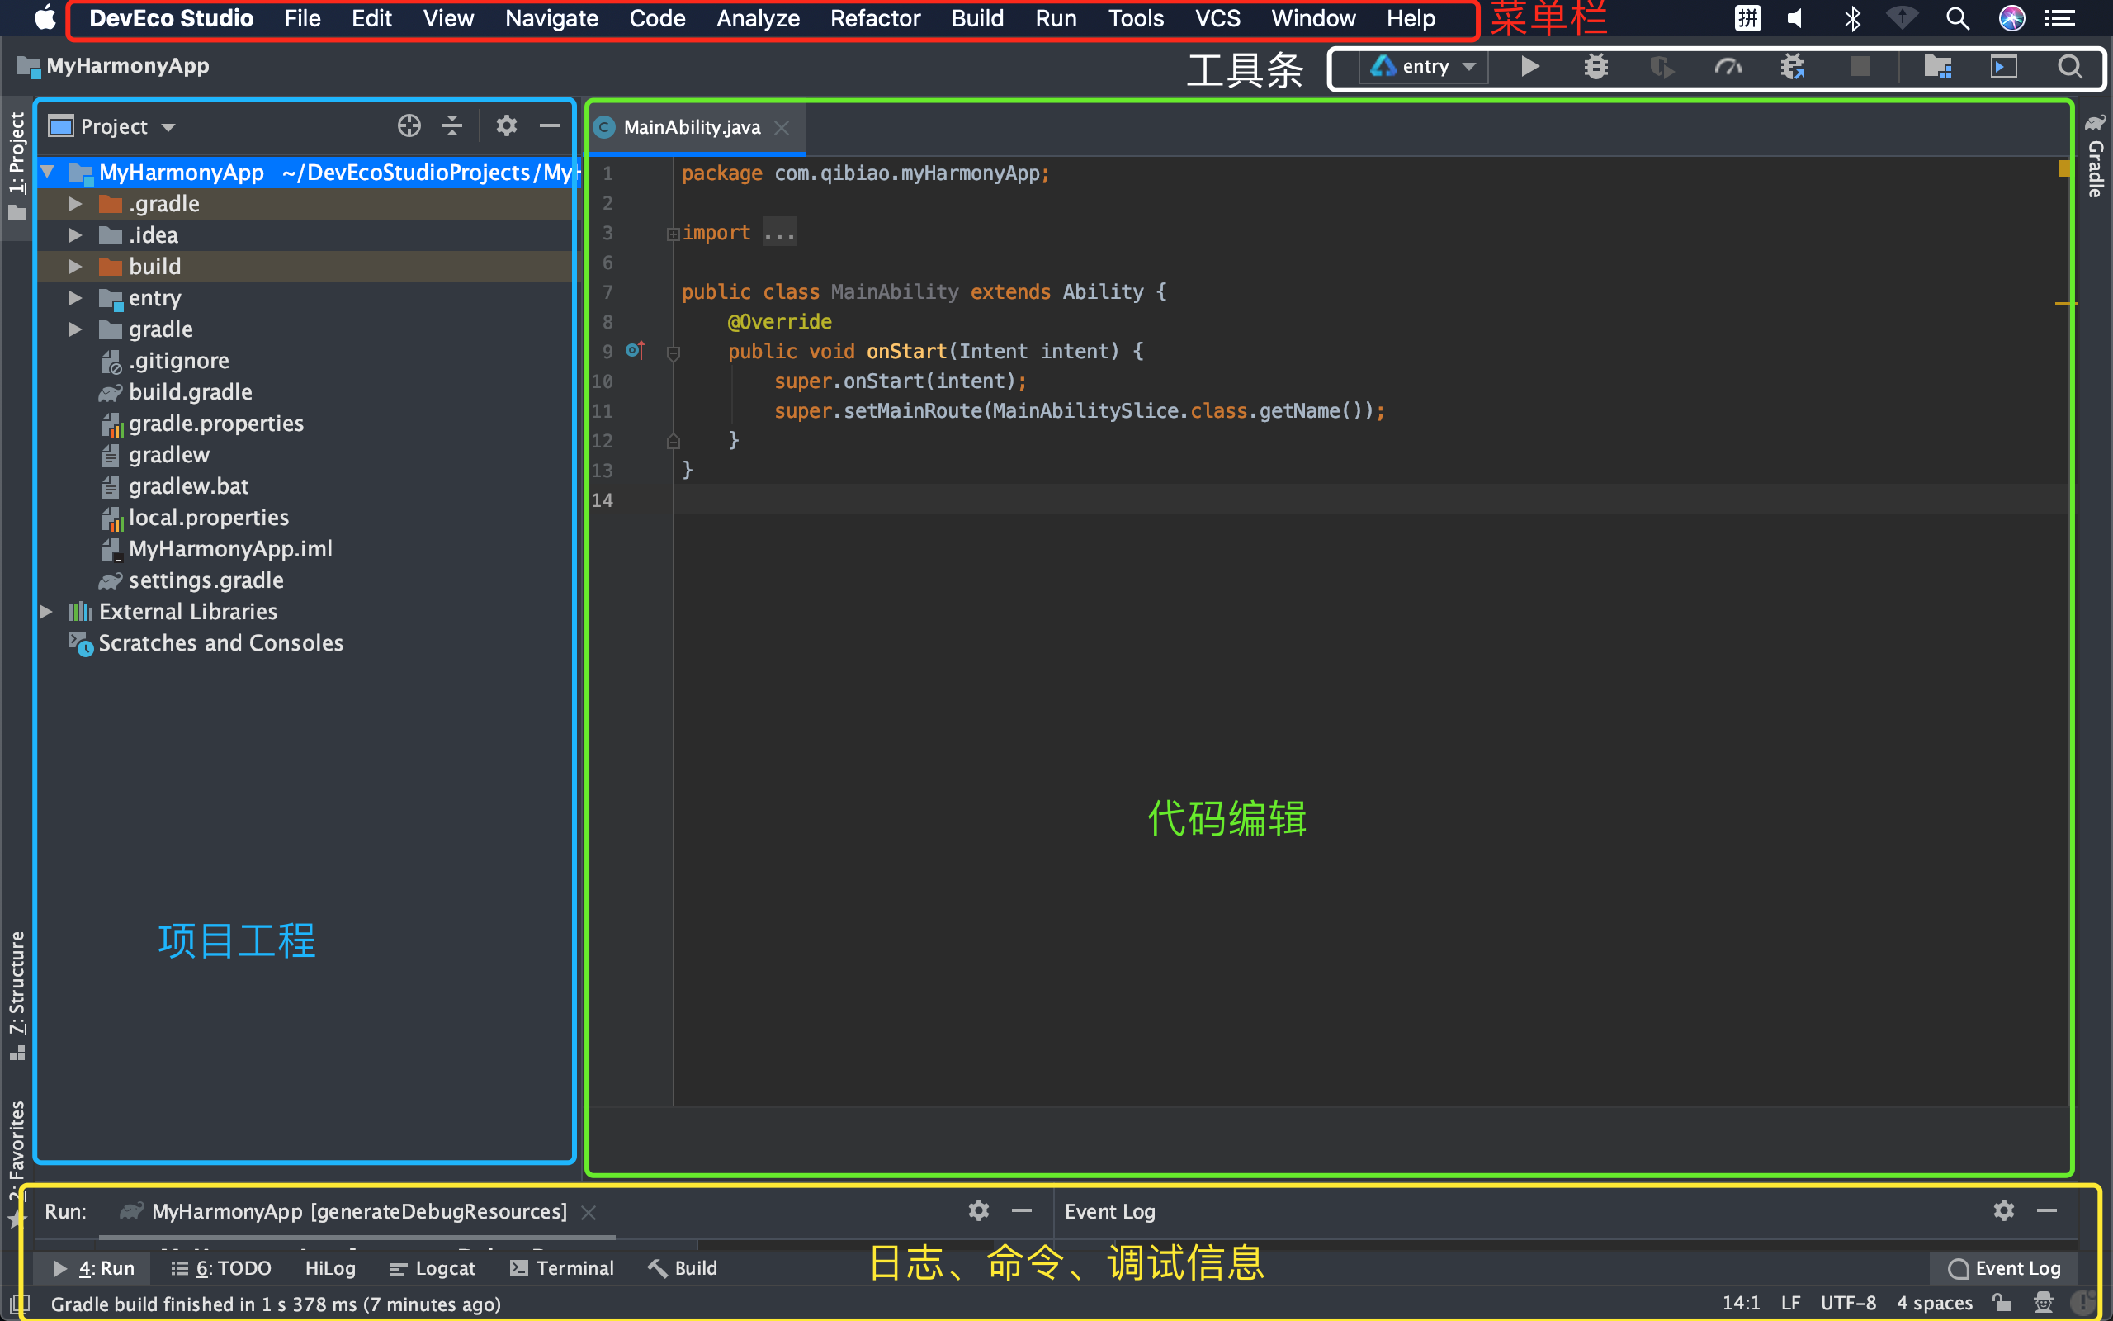Open the Logcat tool window
The image size is (2113, 1321).
coord(433,1267)
